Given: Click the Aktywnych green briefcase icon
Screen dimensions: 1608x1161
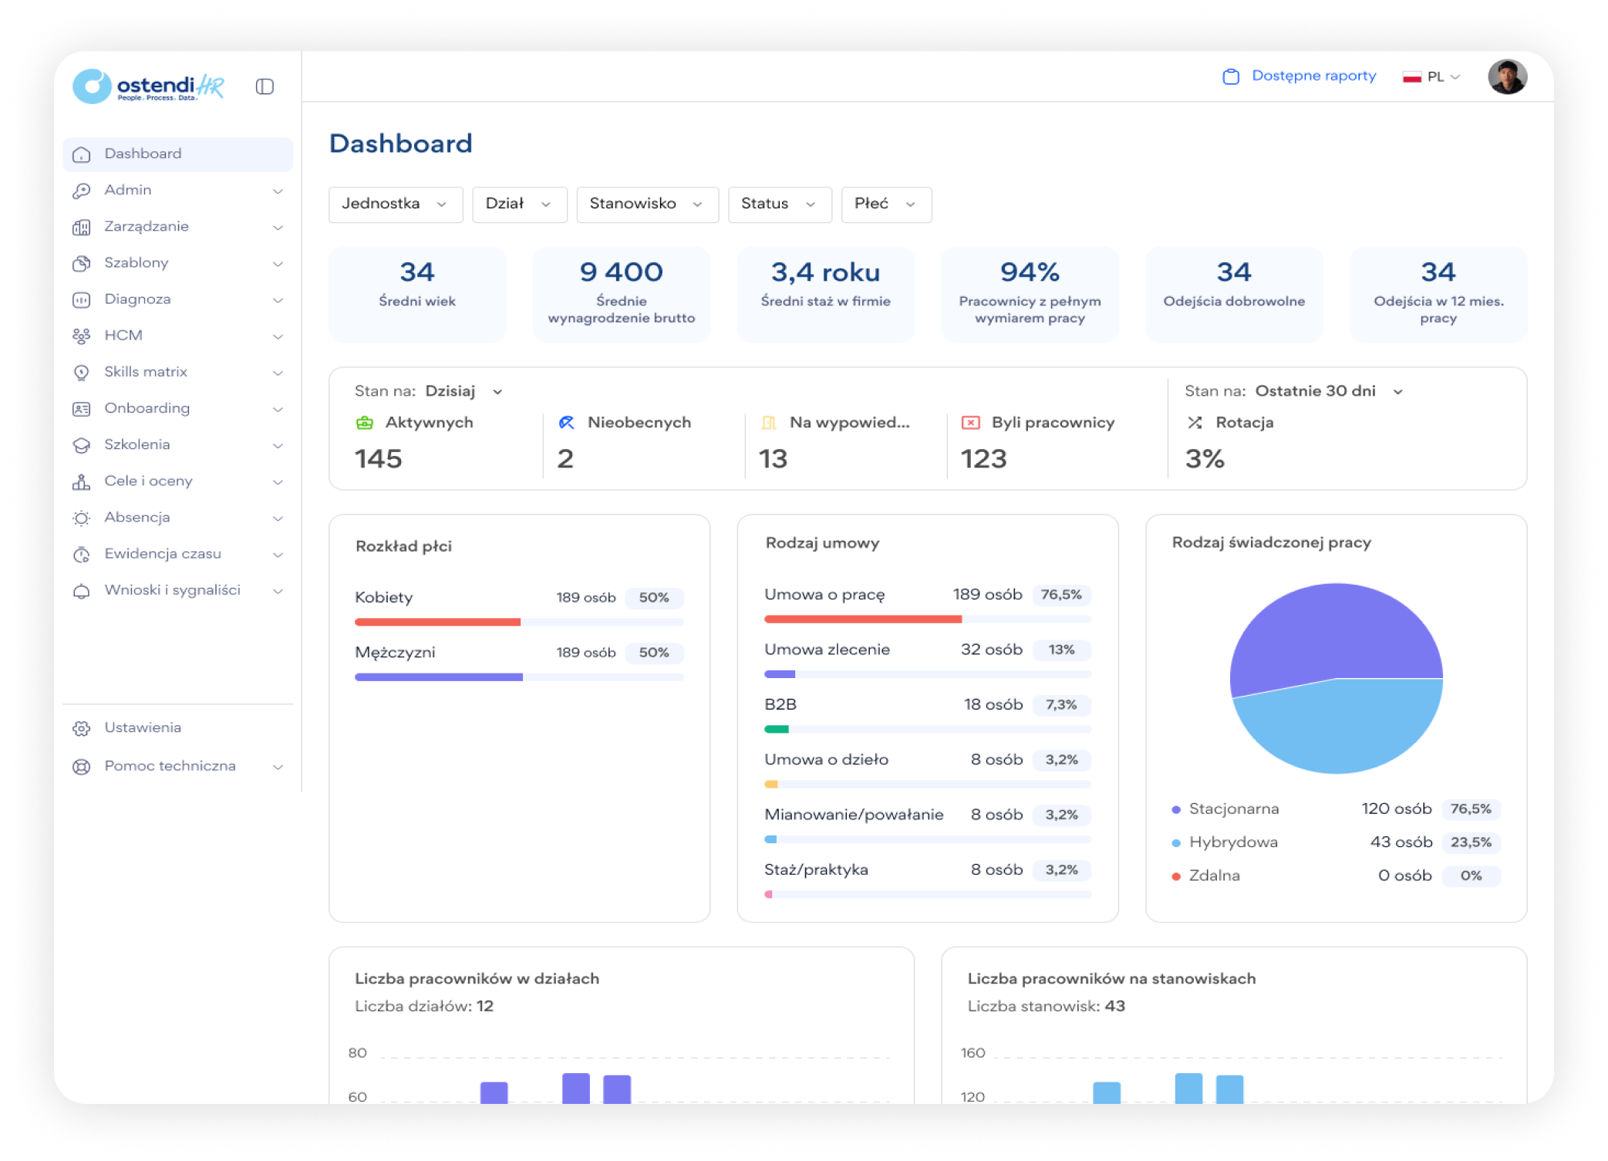Looking at the screenshot, I should coord(365,423).
